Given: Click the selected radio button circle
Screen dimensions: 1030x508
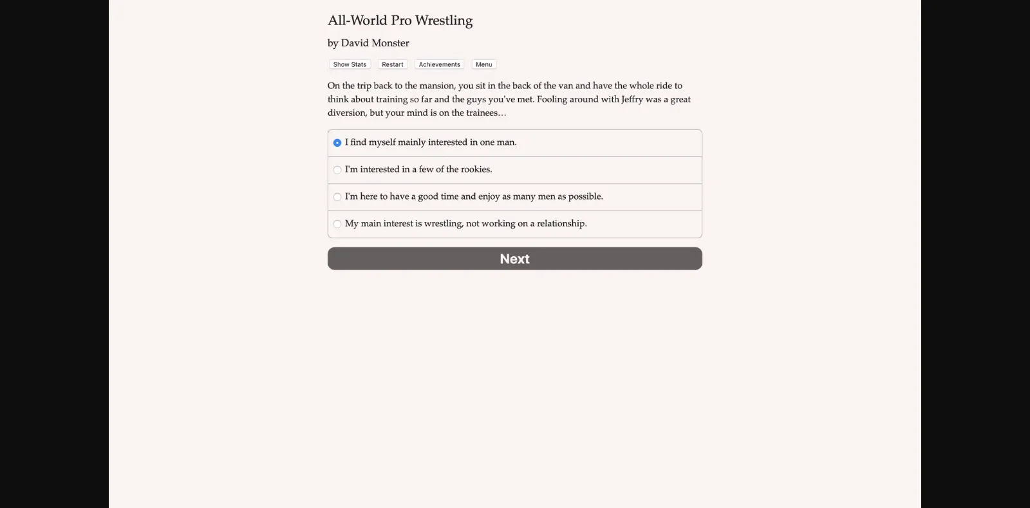Looking at the screenshot, I should (337, 143).
